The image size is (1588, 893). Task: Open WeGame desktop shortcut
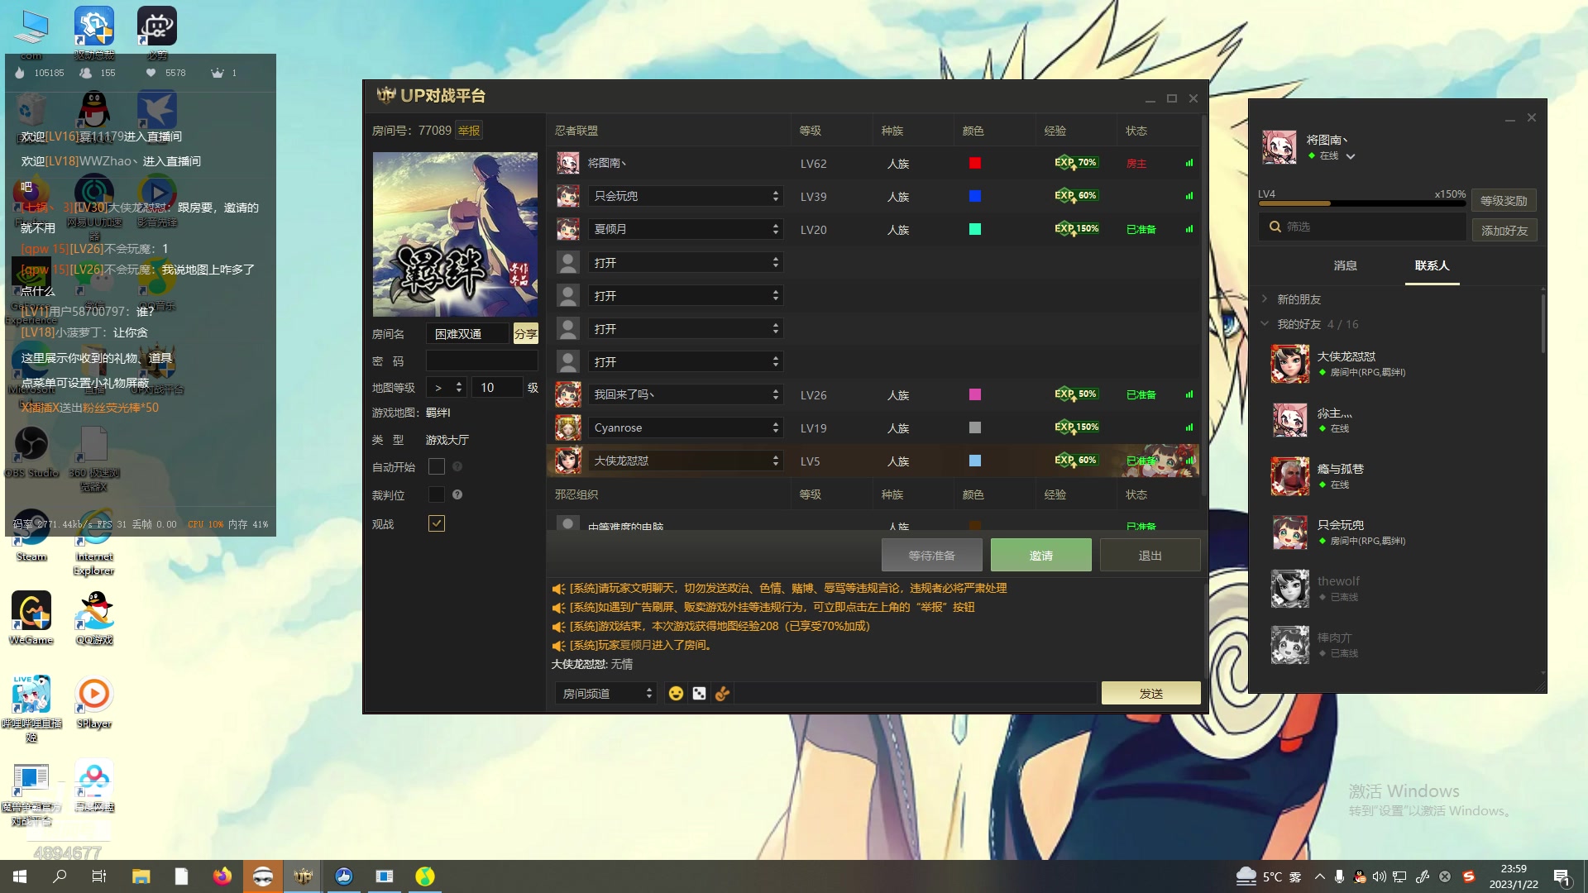[31, 618]
